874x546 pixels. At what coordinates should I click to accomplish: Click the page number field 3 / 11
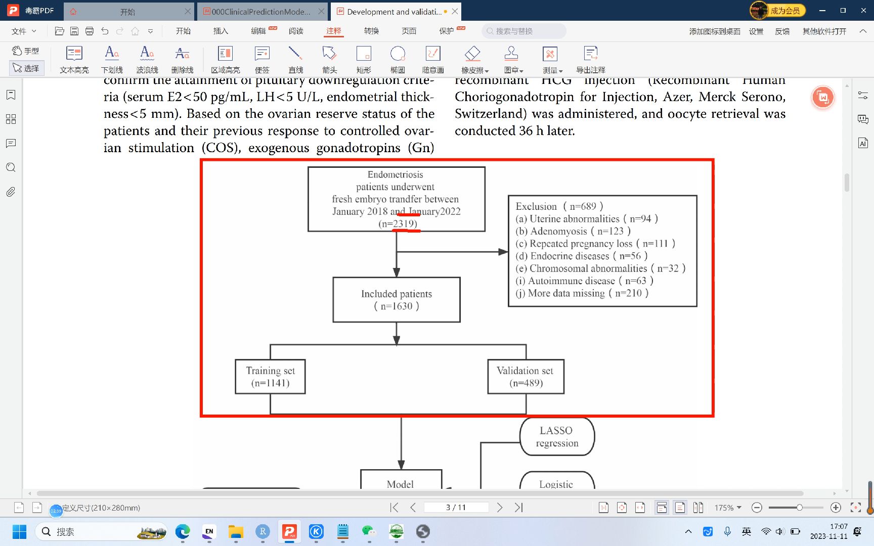pos(456,508)
